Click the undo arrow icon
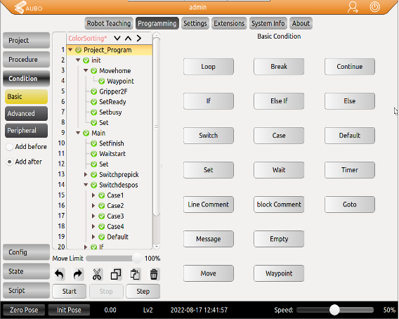 click(x=59, y=274)
